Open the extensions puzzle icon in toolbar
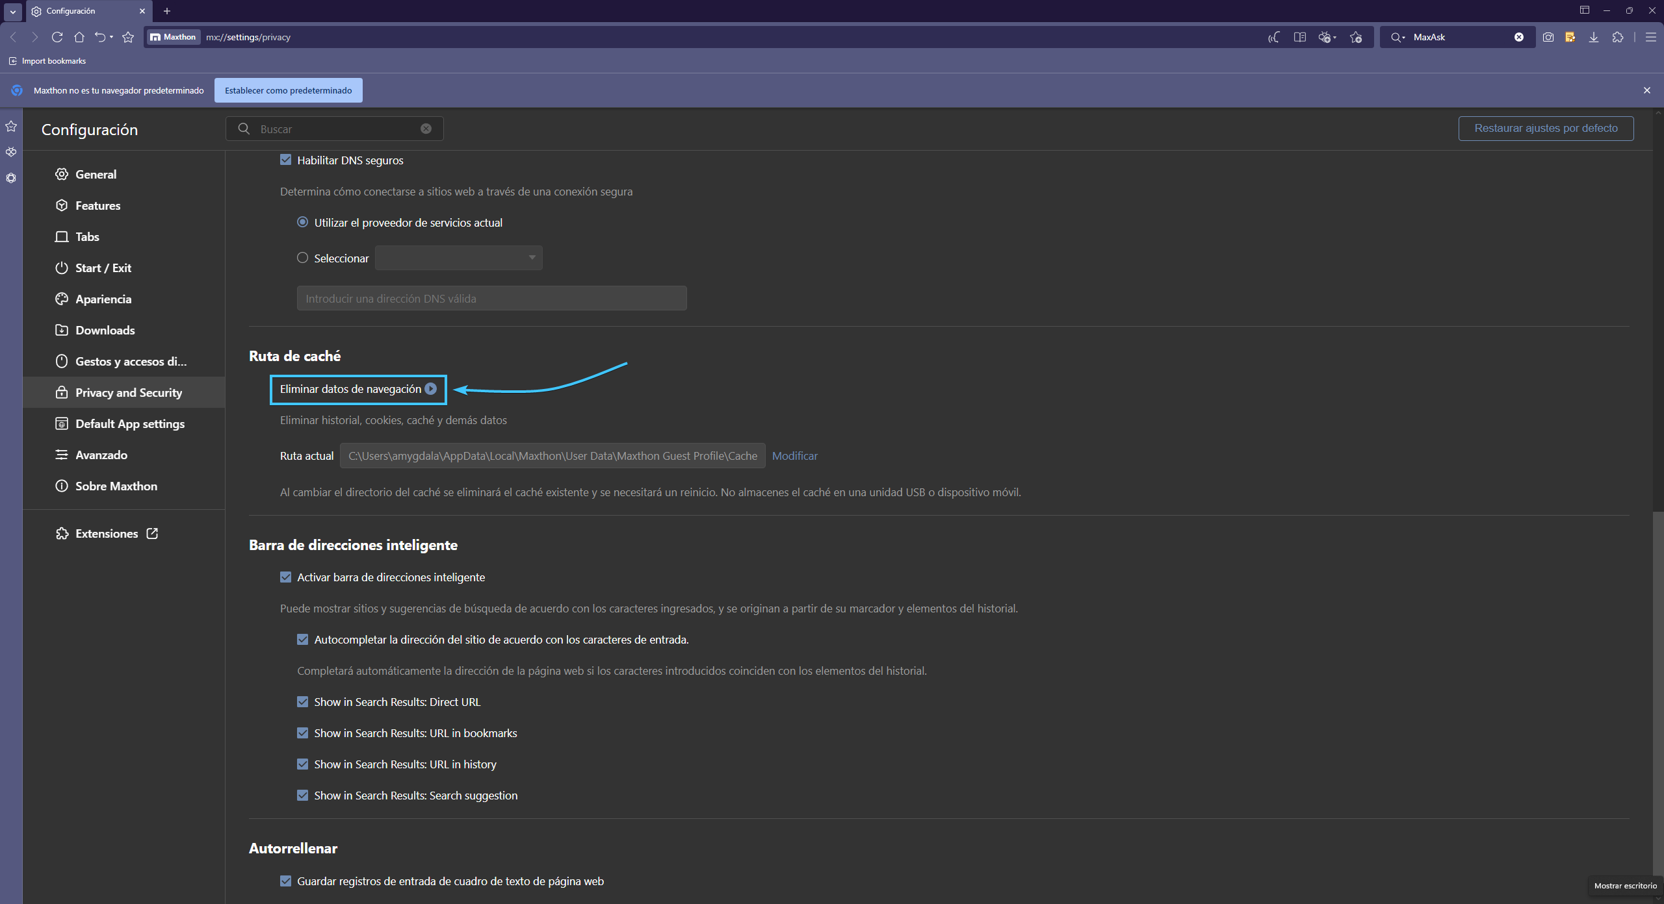Image resolution: width=1664 pixels, height=904 pixels. (1618, 37)
